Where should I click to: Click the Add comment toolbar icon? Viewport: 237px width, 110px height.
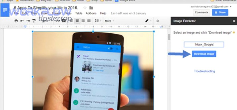pyautogui.click(x=64, y=21)
